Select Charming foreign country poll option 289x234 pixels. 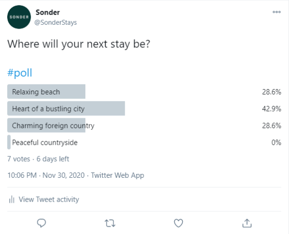144,125
